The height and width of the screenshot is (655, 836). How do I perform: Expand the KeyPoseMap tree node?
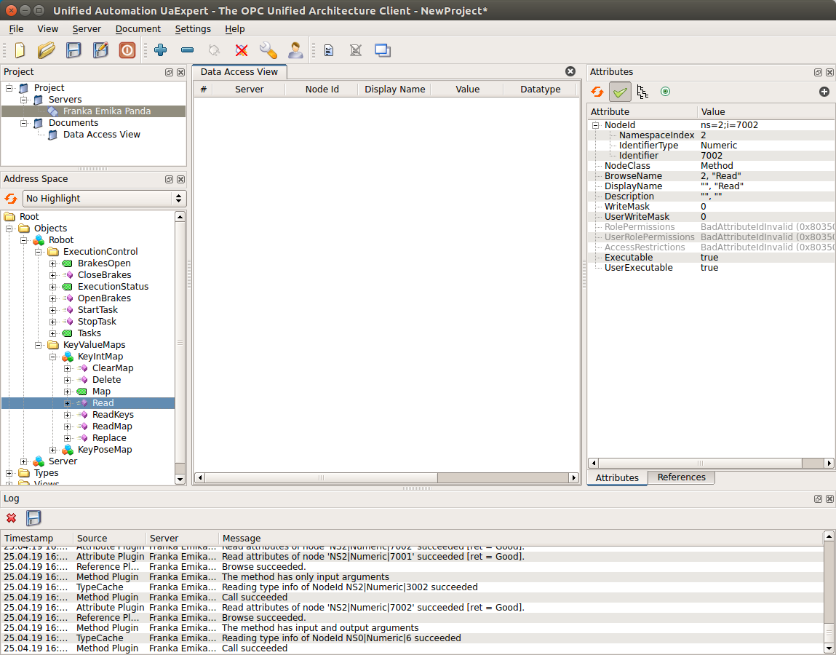pos(53,450)
